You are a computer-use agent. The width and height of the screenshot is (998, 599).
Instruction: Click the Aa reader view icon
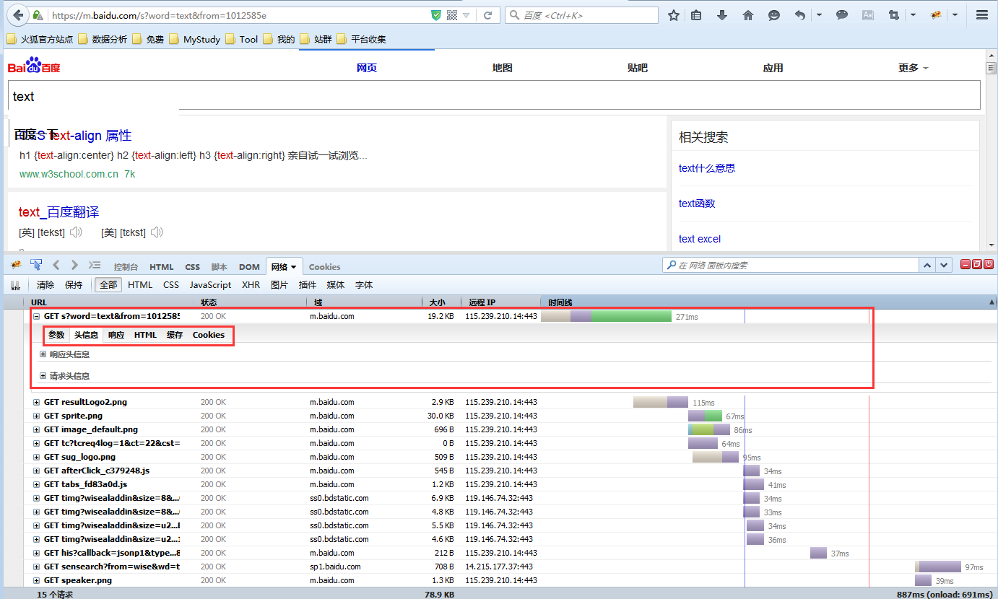coord(868,15)
